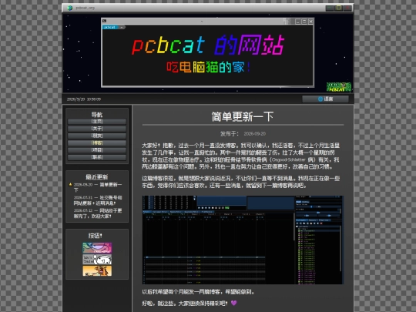The width and height of the screenshot is (416, 312).
Task: Click the 2026/9/20 clock text in the status bar
Action: coord(84,99)
